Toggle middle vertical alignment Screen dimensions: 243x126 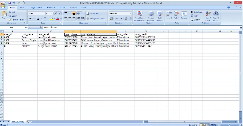pos(70,14)
